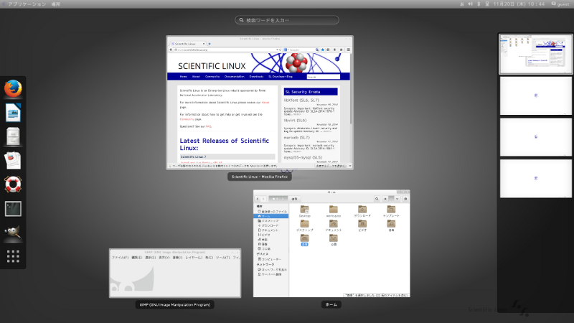Open the Files cabinet icon in dash

coord(13,136)
